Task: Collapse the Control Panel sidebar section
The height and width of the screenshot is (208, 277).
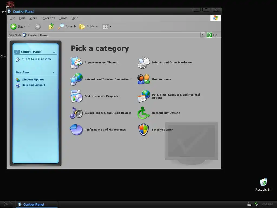Action: click(54, 52)
